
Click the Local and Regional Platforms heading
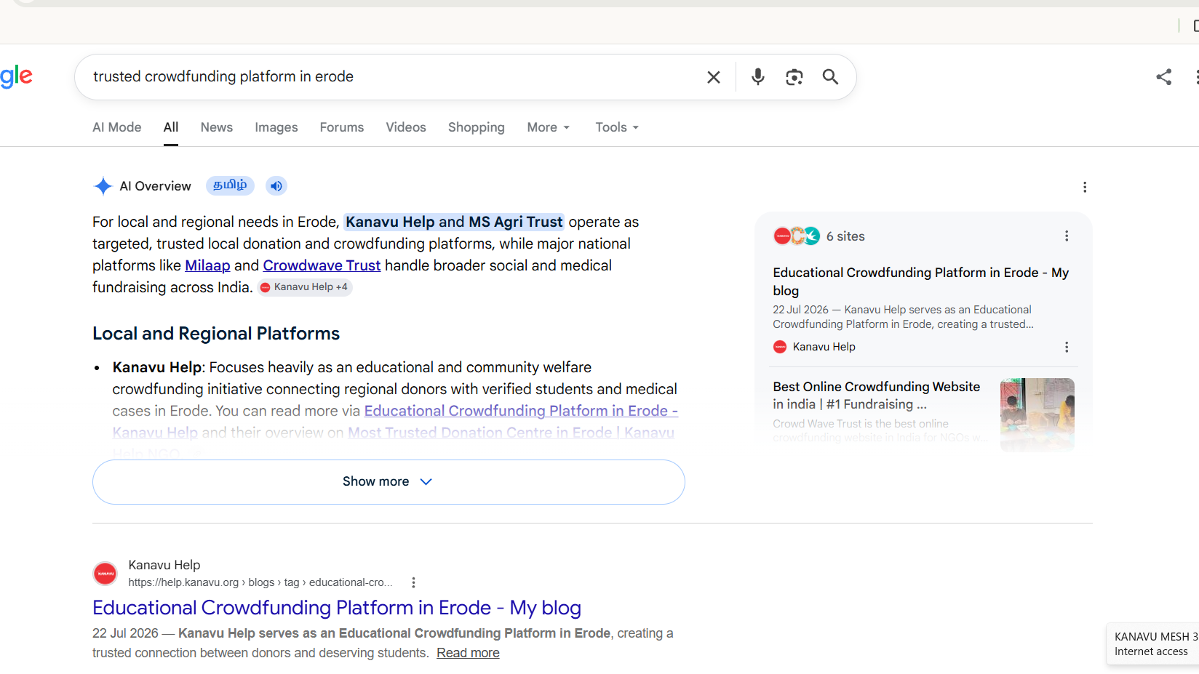[x=216, y=334]
